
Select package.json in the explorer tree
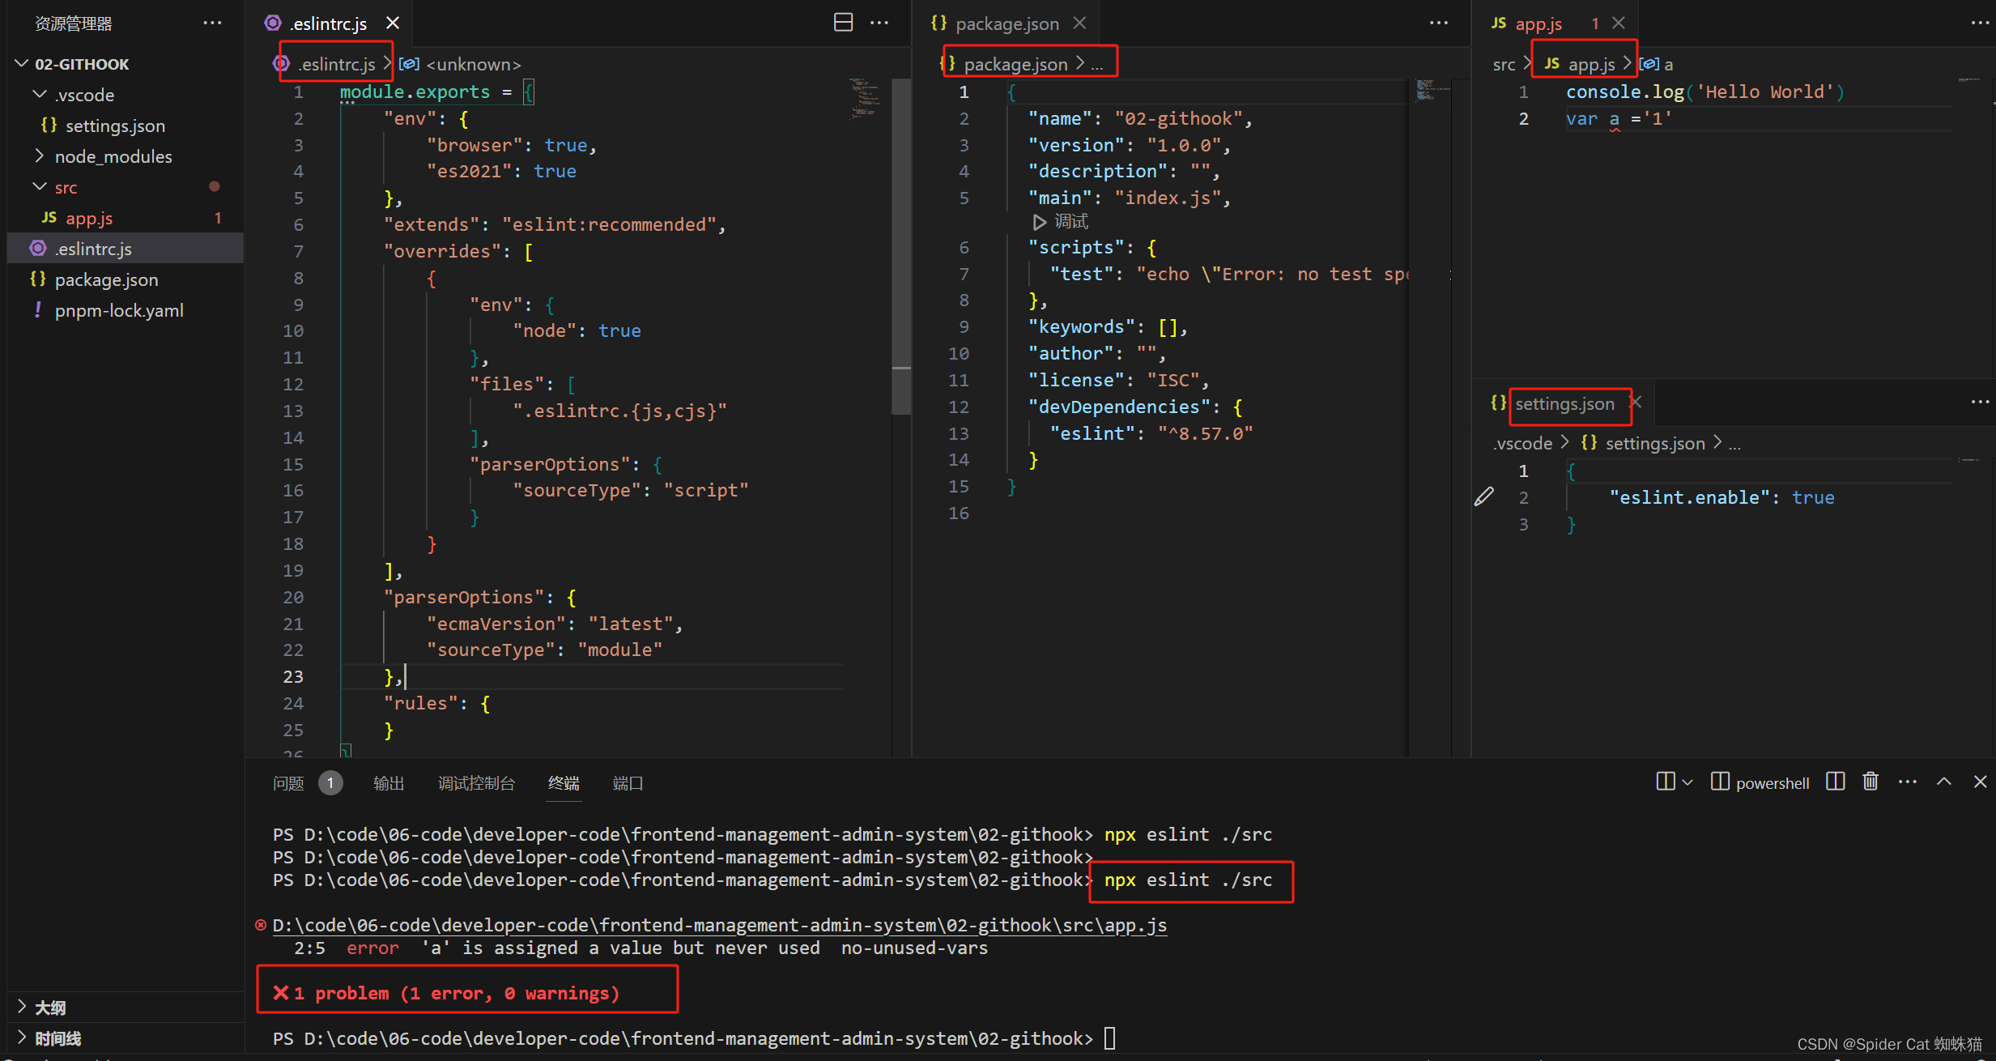(x=125, y=279)
